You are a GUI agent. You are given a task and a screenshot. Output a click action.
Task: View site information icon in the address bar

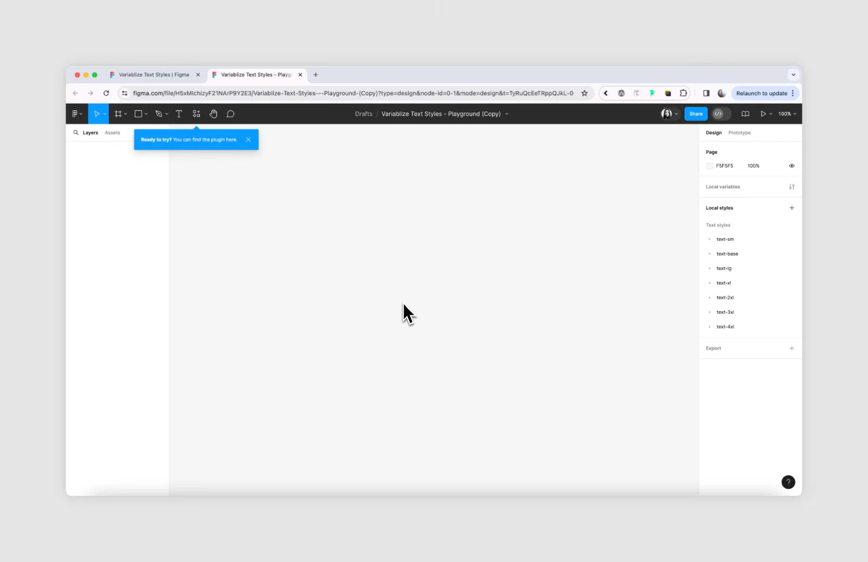click(x=124, y=93)
